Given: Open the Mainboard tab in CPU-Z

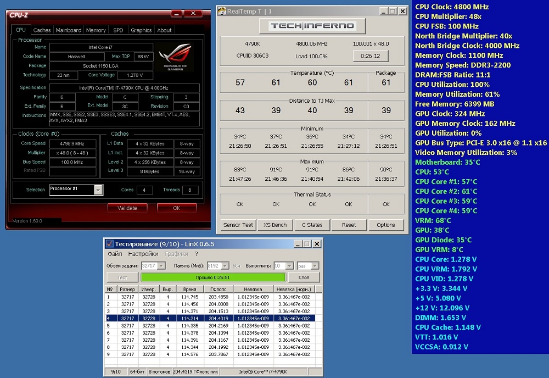Looking at the screenshot, I should pos(69,30).
